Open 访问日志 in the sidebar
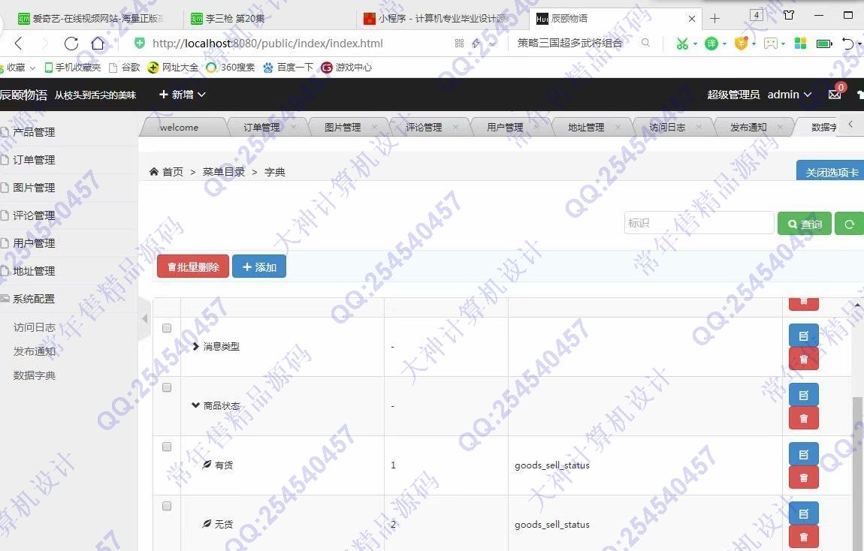 coord(34,327)
